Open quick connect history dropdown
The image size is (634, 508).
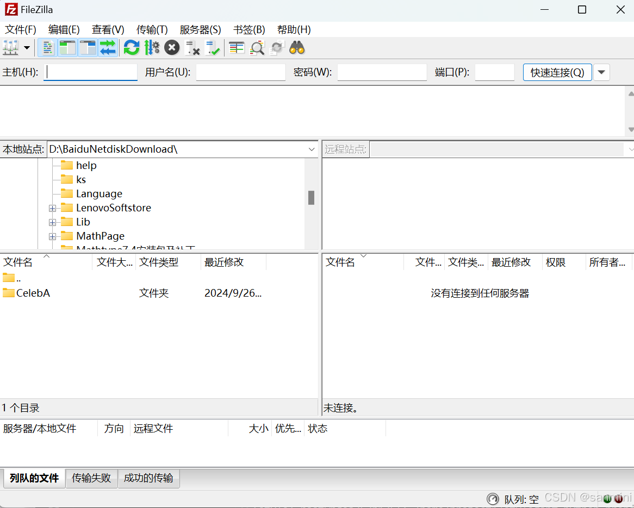click(x=601, y=72)
